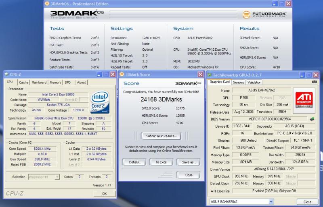Click Close button in Score dialog

[188, 175]
